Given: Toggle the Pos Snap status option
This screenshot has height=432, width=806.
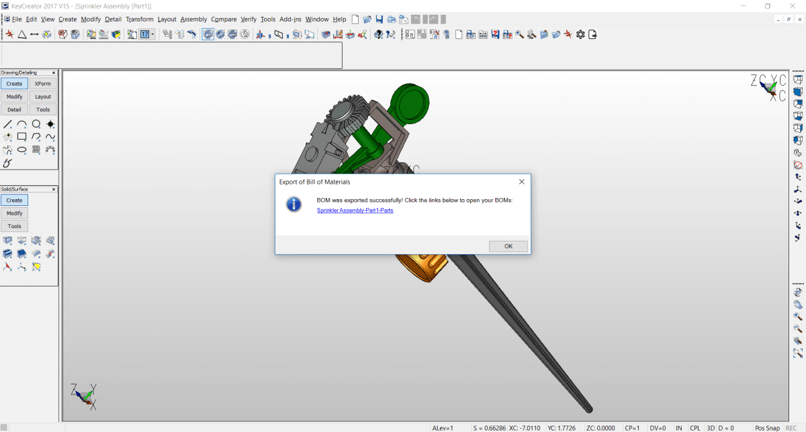Looking at the screenshot, I should pyautogui.click(x=767, y=428).
